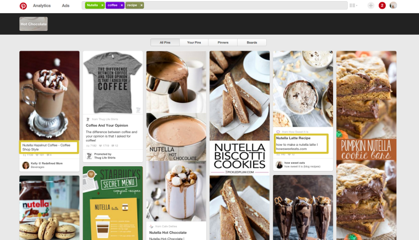419x240 pixels.
Task: Switch to the Boards tab
Action: (x=252, y=42)
